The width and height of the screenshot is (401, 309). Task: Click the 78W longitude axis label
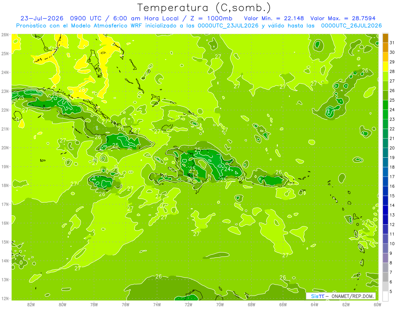click(94, 304)
